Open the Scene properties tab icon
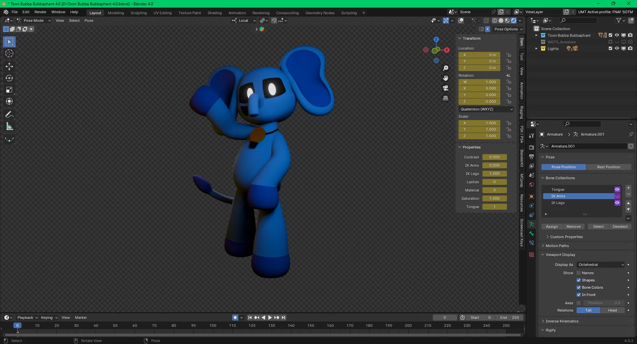 tap(531, 175)
